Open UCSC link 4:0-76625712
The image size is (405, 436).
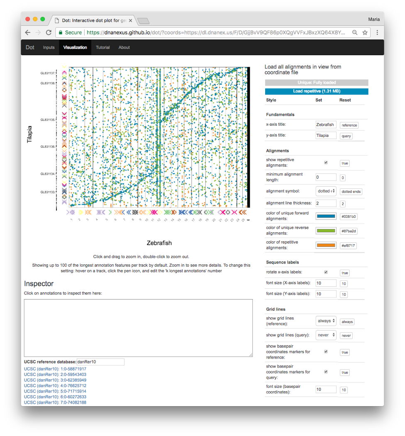(55, 386)
